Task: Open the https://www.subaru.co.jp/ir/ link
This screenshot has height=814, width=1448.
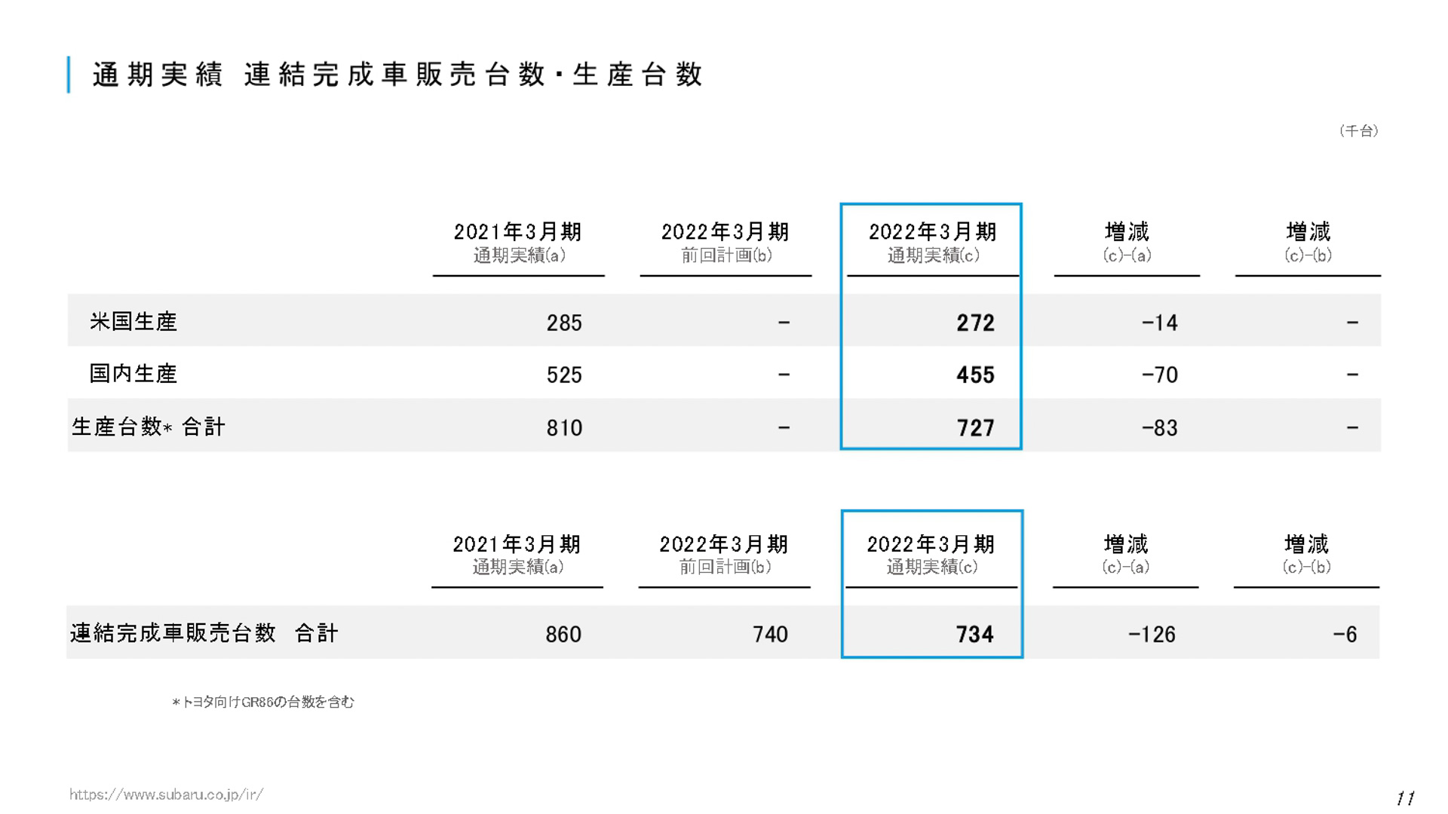Action: tap(166, 793)
